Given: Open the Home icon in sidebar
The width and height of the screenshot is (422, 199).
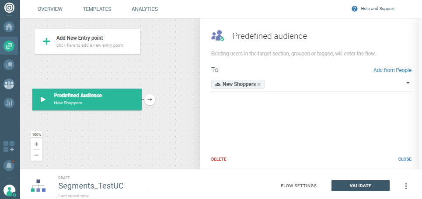Looking at the screenshot, I should [9, 26].
